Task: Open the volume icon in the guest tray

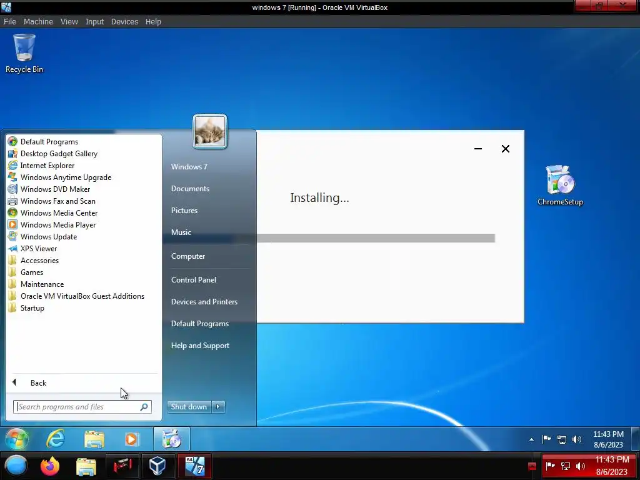Action: point(577,439)
